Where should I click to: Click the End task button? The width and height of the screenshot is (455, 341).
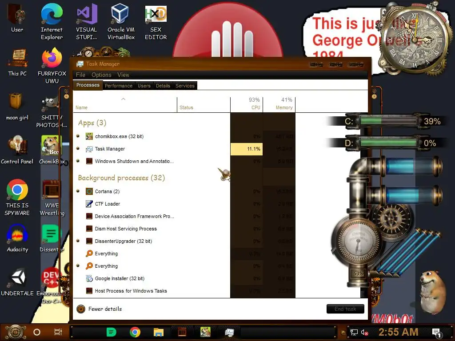coord(345,309)
